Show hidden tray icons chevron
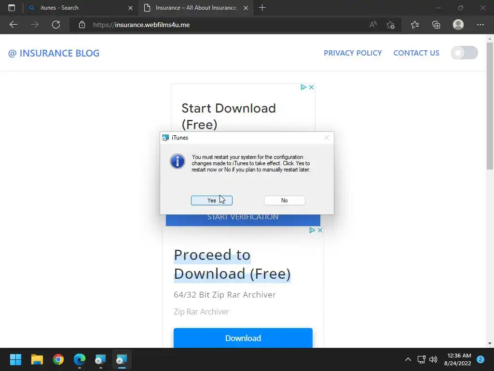The image size is (494, 371). (408, 359)
